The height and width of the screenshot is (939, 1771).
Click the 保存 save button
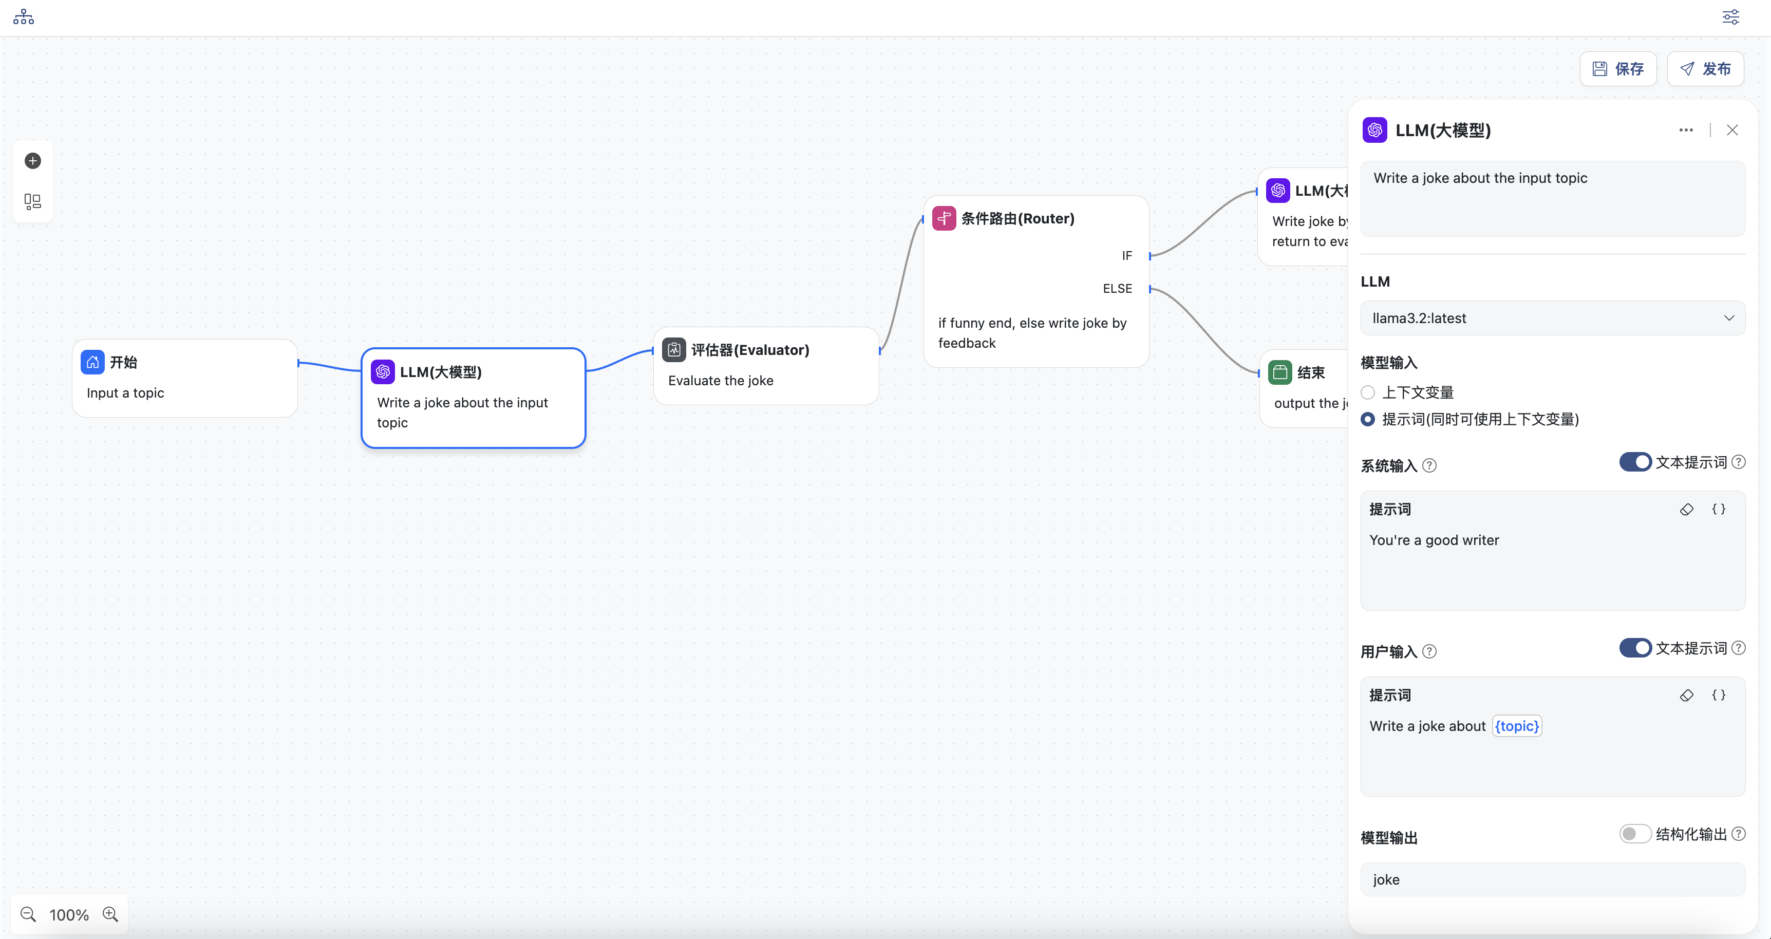1618,69
